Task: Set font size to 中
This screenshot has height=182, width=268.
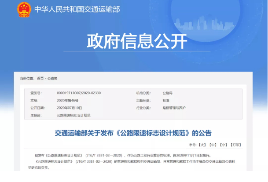Action: (x=213, y=145)
